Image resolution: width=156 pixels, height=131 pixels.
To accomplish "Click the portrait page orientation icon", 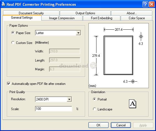I will click(x=133, y=104).
